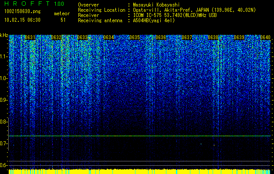Screen dimensions: 274x174
Task: Click the 0635 time marker
Action: [135, 37]
